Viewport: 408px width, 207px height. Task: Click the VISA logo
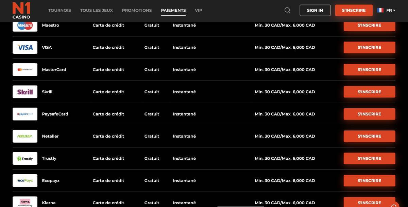coord(25,47)
